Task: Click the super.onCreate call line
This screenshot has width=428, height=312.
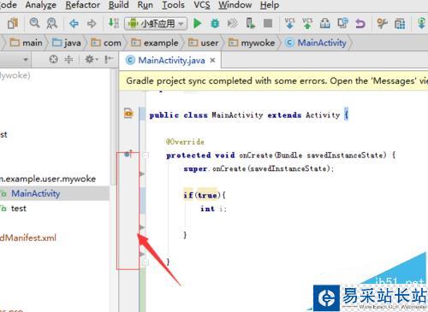Action: [x=259, y=168]
